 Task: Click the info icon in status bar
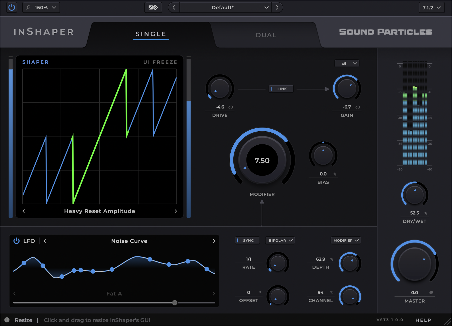(7, 320)
